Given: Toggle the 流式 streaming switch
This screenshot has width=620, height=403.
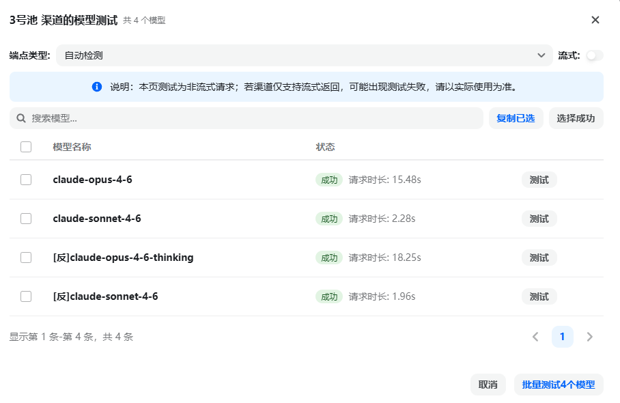Looking at the screenshot, I should click(594, 55).
